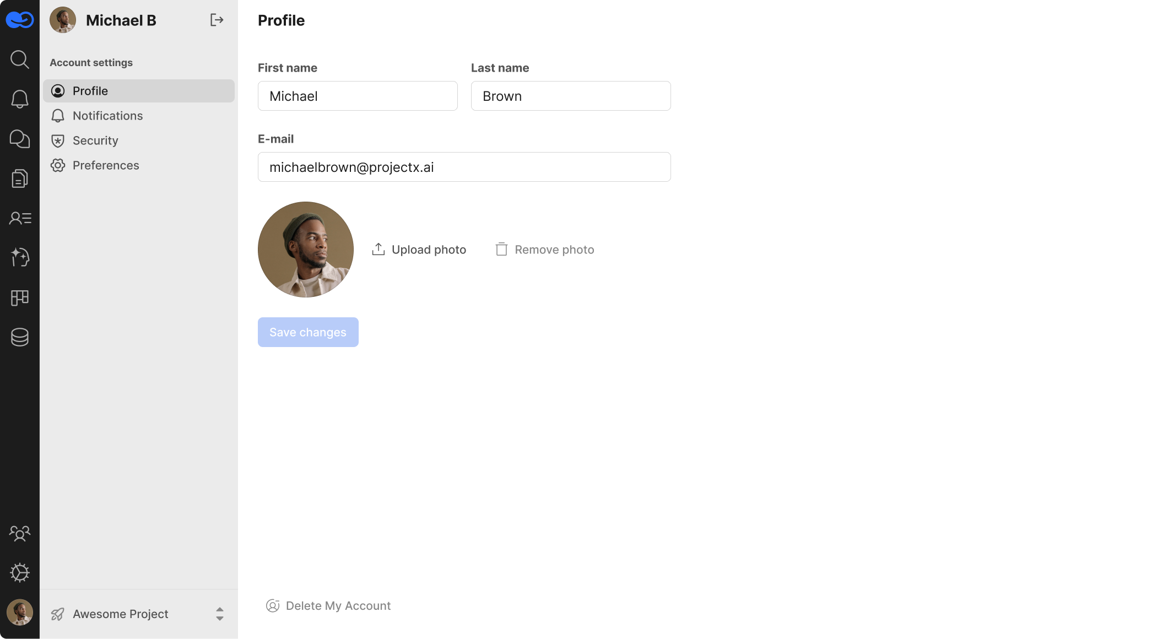Open the AI assistant sparkle icon
The image size is (1157, 639).
click(20, 258)
